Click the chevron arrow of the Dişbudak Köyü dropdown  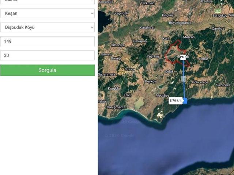[x=92, y=27]
